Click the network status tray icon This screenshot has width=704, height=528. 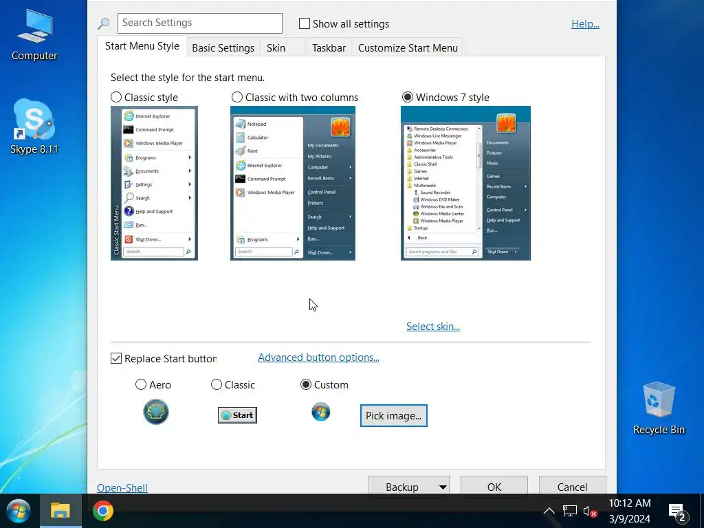coord(570,511)
